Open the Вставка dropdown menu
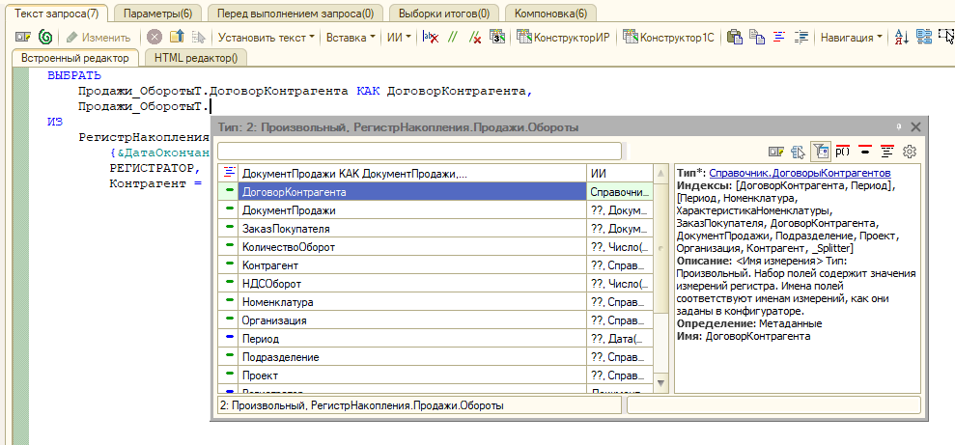Viewport: 955px width, 445px height. coord(351,38)
